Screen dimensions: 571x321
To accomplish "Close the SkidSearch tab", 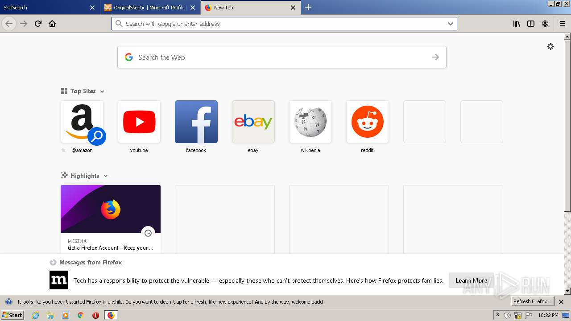I will coord(92,8).
